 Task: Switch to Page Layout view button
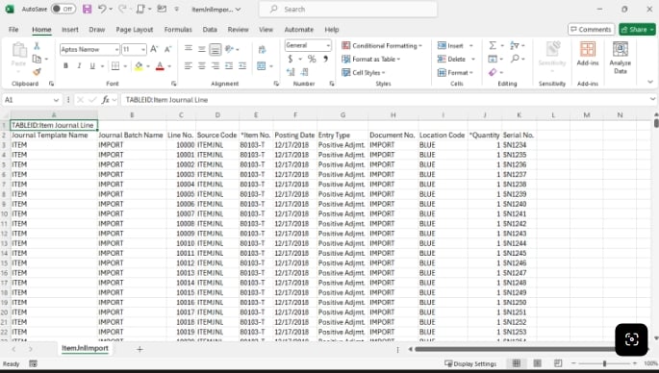(537, 363)
